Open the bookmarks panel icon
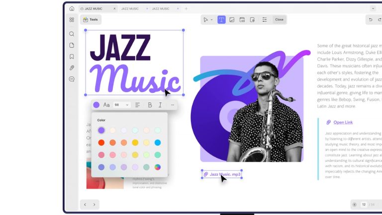The image size is (382, 215). click(72, 57)
